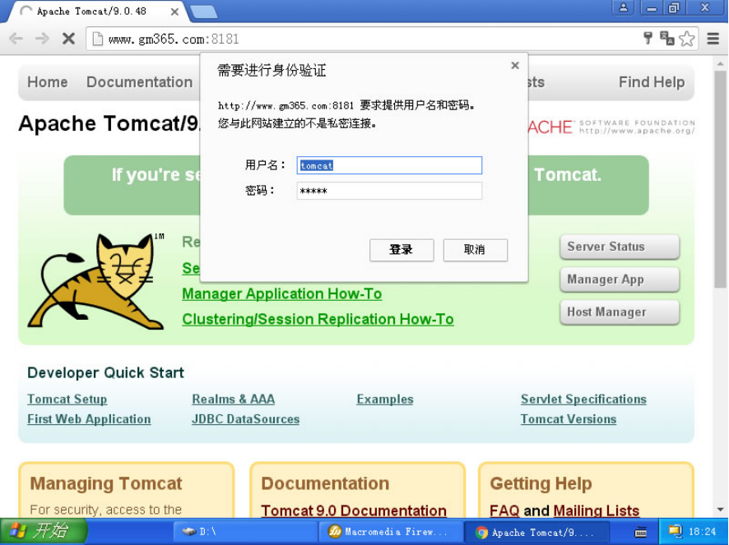Open Clustering/Session Replication How-To link
729x545 pixels.
[318, 319]
